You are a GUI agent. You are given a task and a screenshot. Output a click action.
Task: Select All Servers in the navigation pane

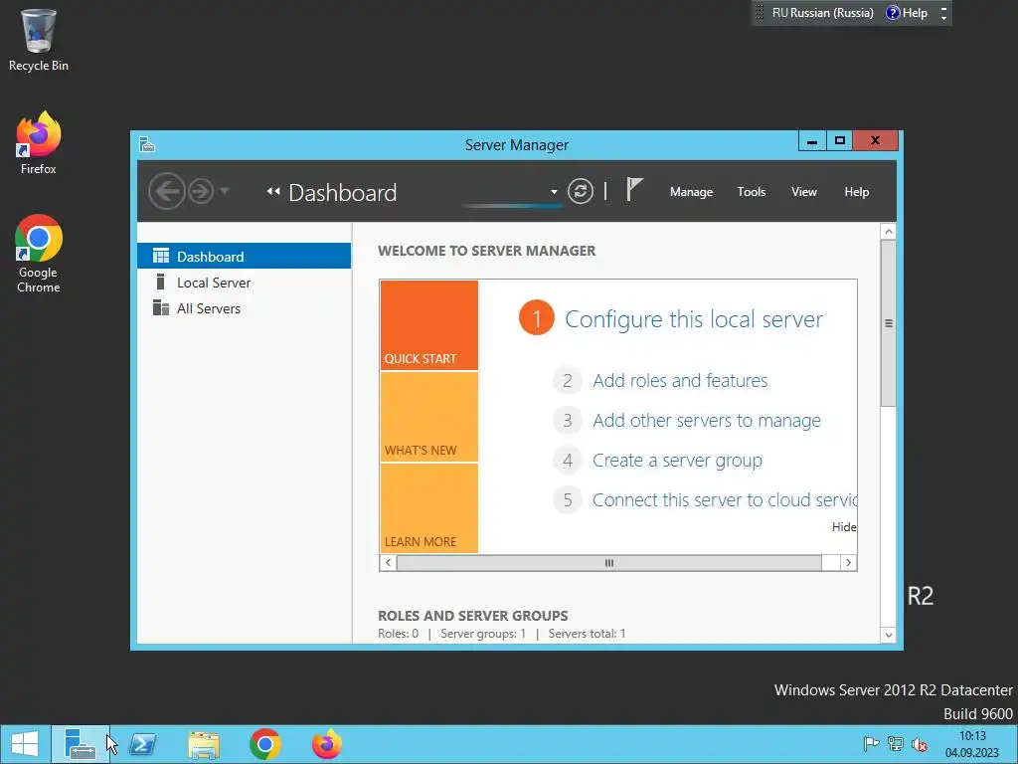pos(245,308)
